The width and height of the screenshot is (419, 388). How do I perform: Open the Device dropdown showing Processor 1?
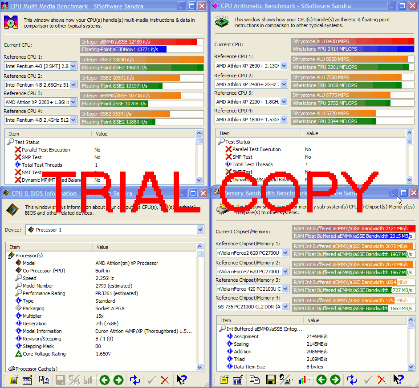pyautogui.click(x=200, y=230)
